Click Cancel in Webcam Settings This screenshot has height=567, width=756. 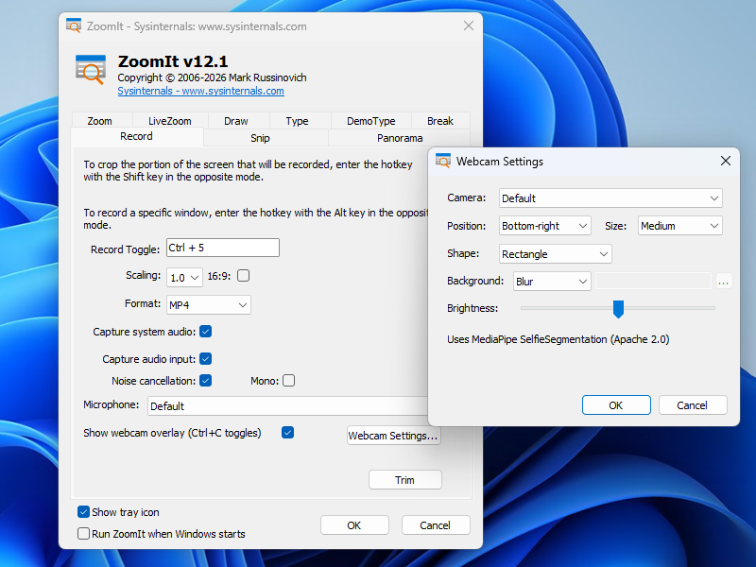[x=693, y=405]
